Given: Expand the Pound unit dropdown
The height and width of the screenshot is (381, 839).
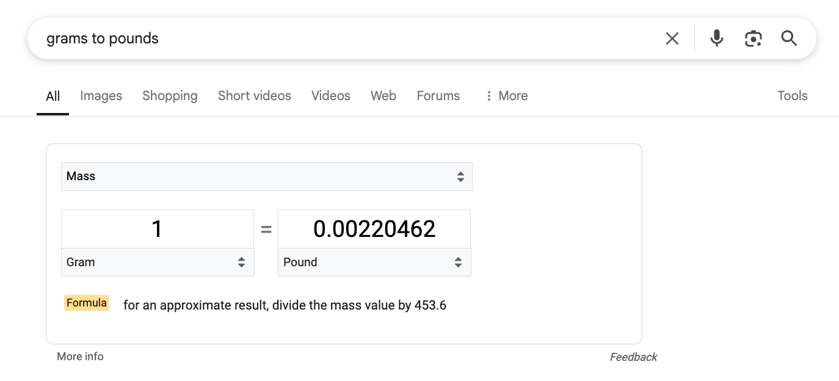Looking at the screenshot, I should pyautogui.click(x=374, y=263).
